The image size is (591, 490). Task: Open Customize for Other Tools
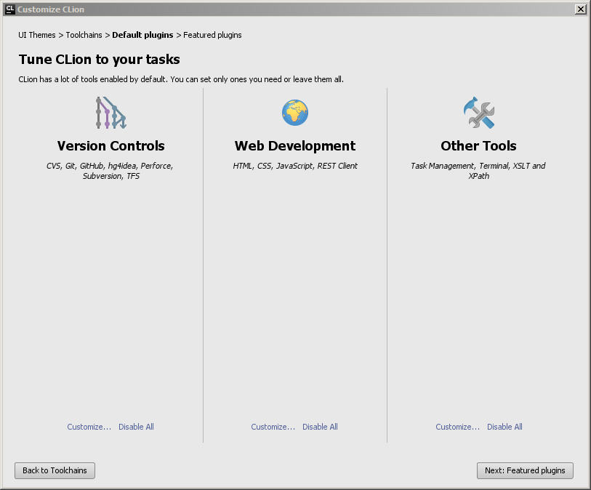pos(457,427)
